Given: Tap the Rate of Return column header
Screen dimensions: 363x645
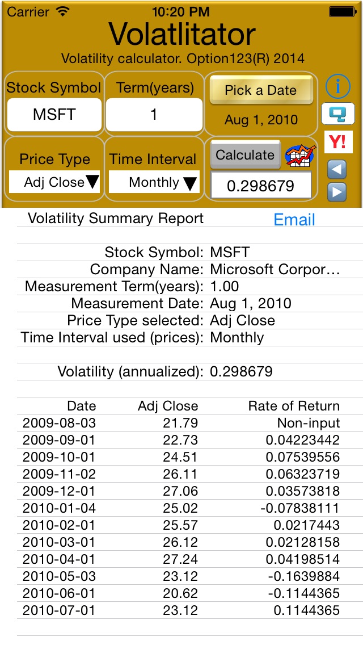Looking at the screenshot, I should click(294, 406).
